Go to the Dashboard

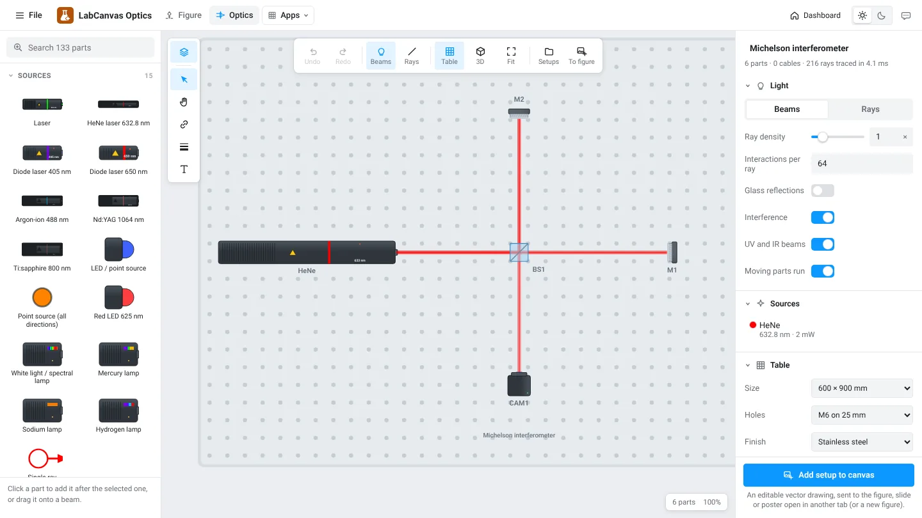(x=815, y=15)
